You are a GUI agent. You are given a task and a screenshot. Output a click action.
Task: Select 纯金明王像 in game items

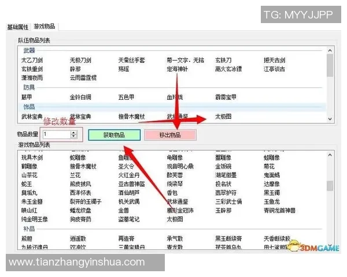pos(35,219)
